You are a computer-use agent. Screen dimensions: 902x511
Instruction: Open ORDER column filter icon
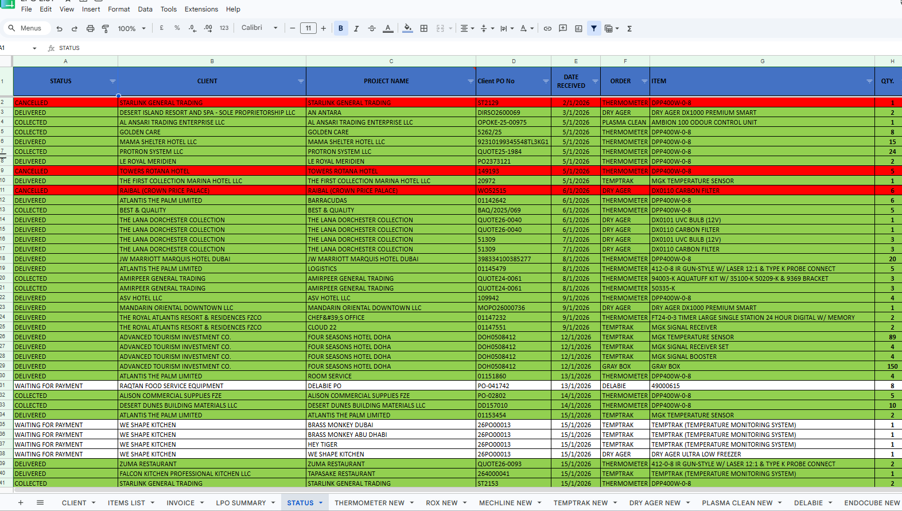644,82
